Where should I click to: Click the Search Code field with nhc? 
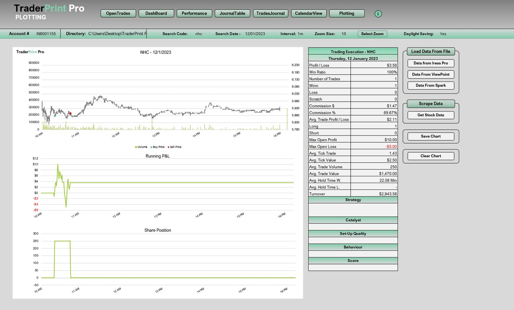[x=198, y=34]
